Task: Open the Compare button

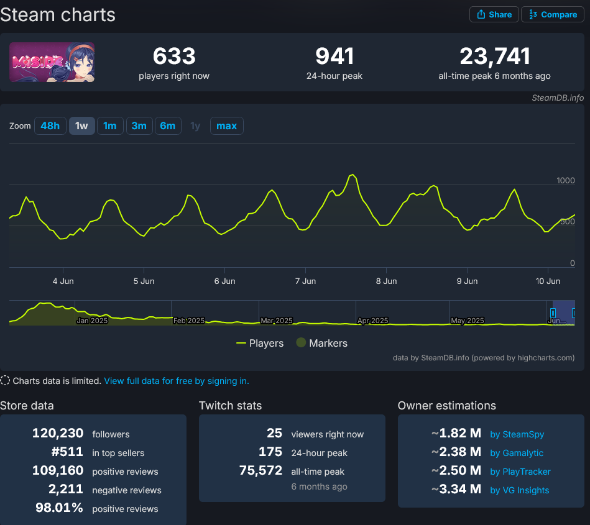Action: (552, 15)
